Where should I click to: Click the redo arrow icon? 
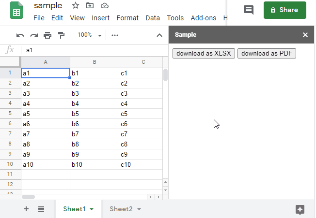(34, 36)
